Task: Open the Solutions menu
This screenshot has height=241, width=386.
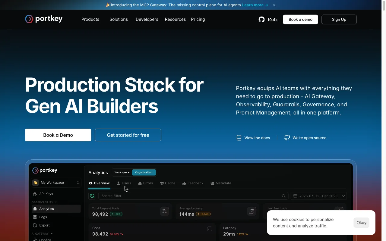Action: tap(119, 19)
